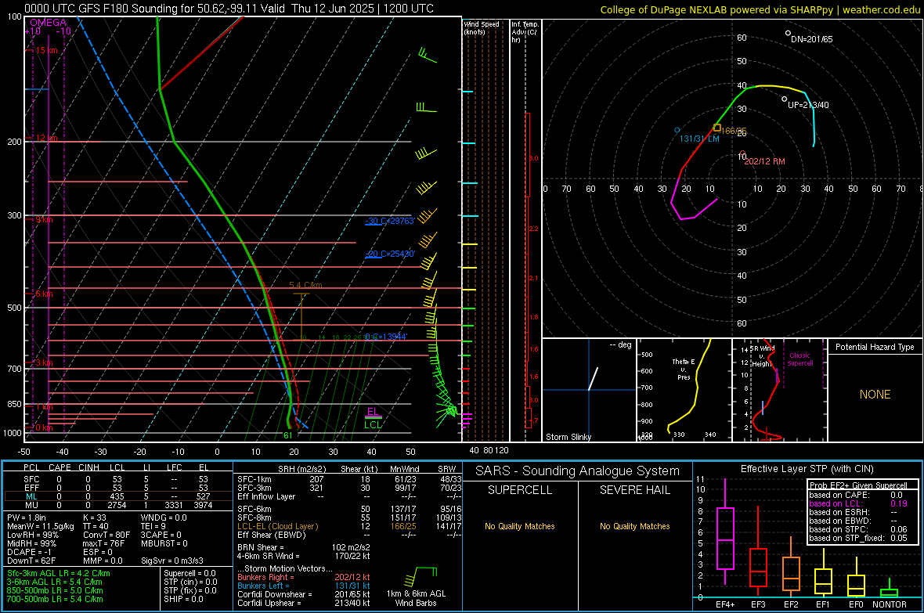This screenshot has width=924, height=613.
Task: Click the Bunkers Left = 131/31 kt text
Action: [304, 586]
